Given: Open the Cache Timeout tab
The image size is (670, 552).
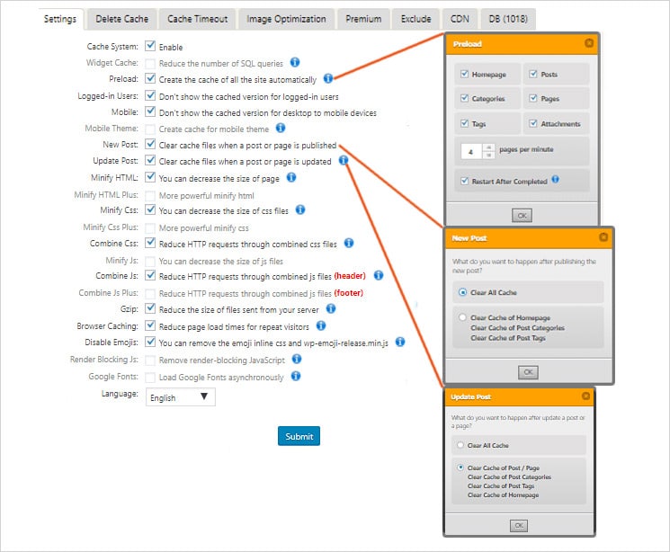Looking at the screenshot, I should tap(198, 19).
